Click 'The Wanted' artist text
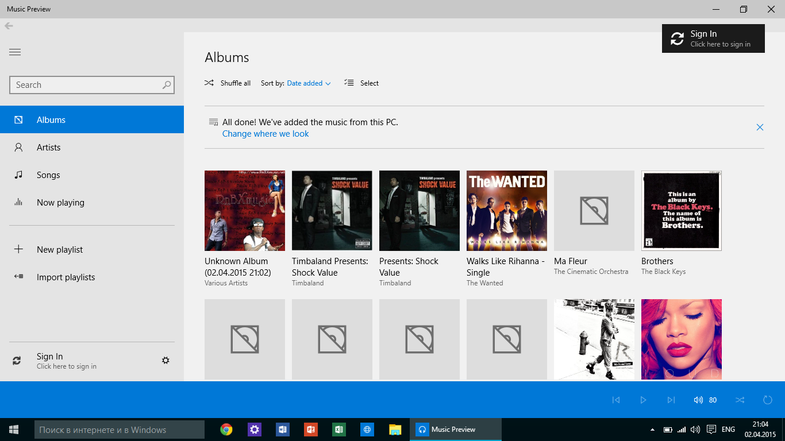The height and width of the screenshot is (441, 785). pyautogui.click(x=484, y=283)
